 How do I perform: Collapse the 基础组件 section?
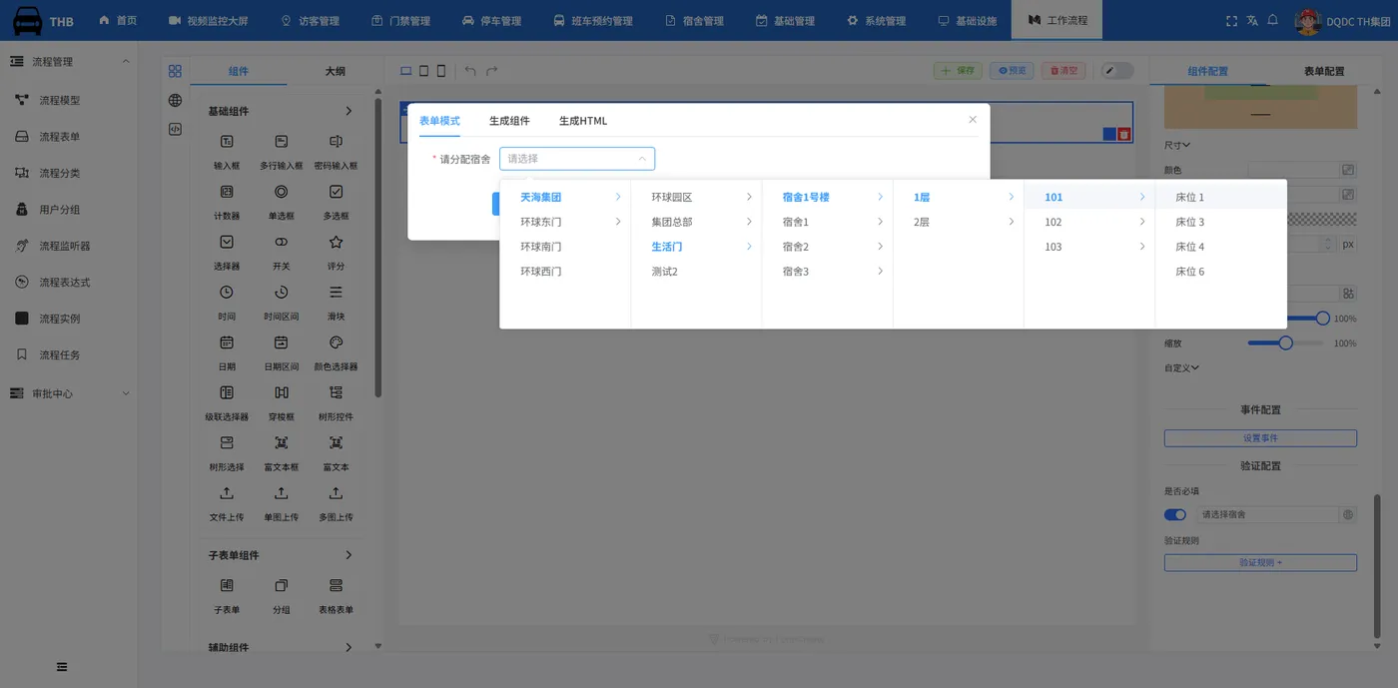click(349, 111)
